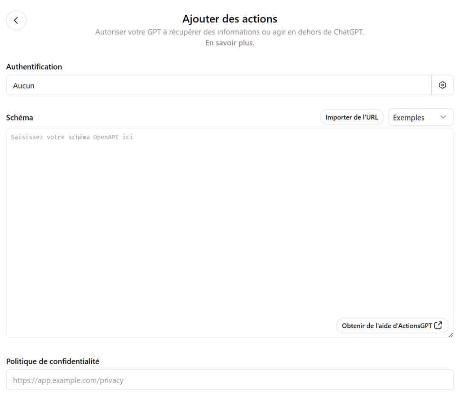Image resolution: width=460 pixels, height=396 pixels.
Task: Open authentication settings via gear icon
Action: point(442,85)
